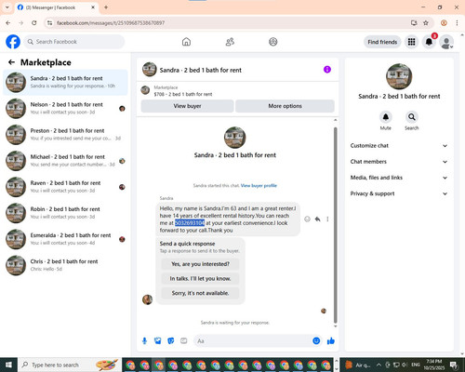Send a thumbs-up like

(331, 341)
